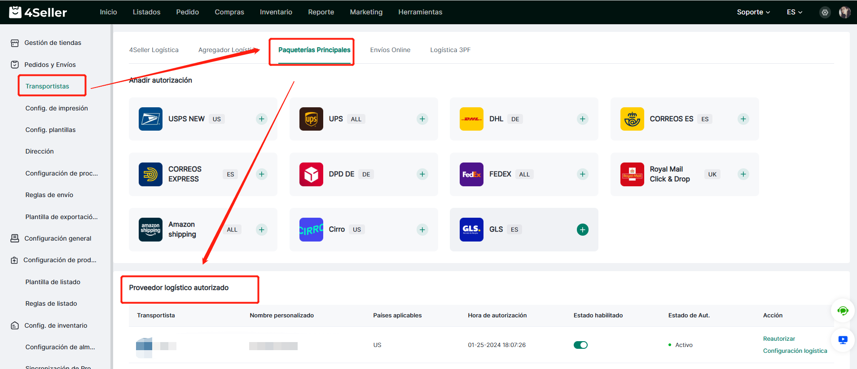The image size is (857, 369).
Task: Click the Royal Mail logo
Action: (632, 174)
